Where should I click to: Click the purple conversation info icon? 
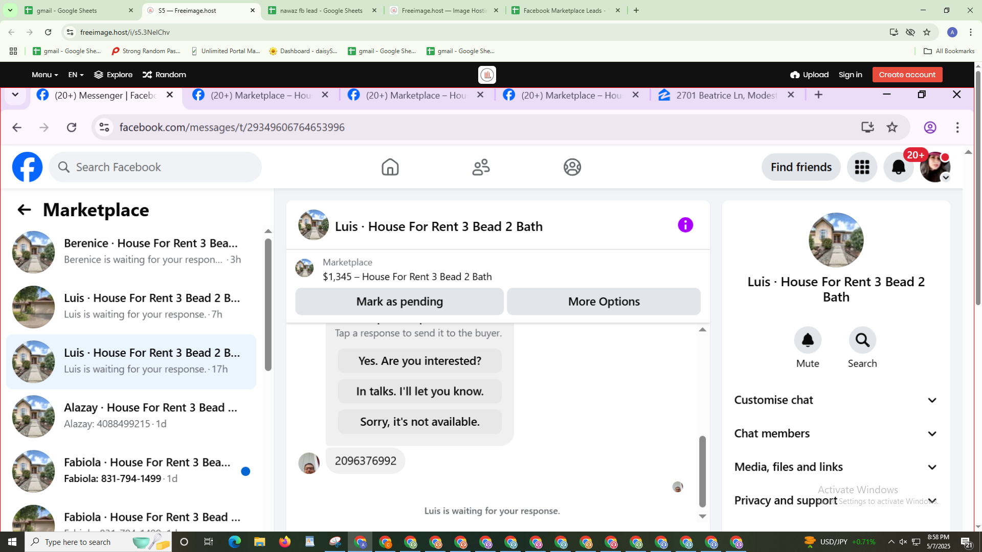pyautogui.click(x=685, y=225)
